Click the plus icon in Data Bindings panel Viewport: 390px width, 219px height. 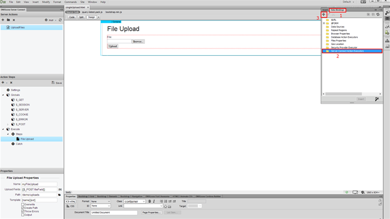coord(323,14)
